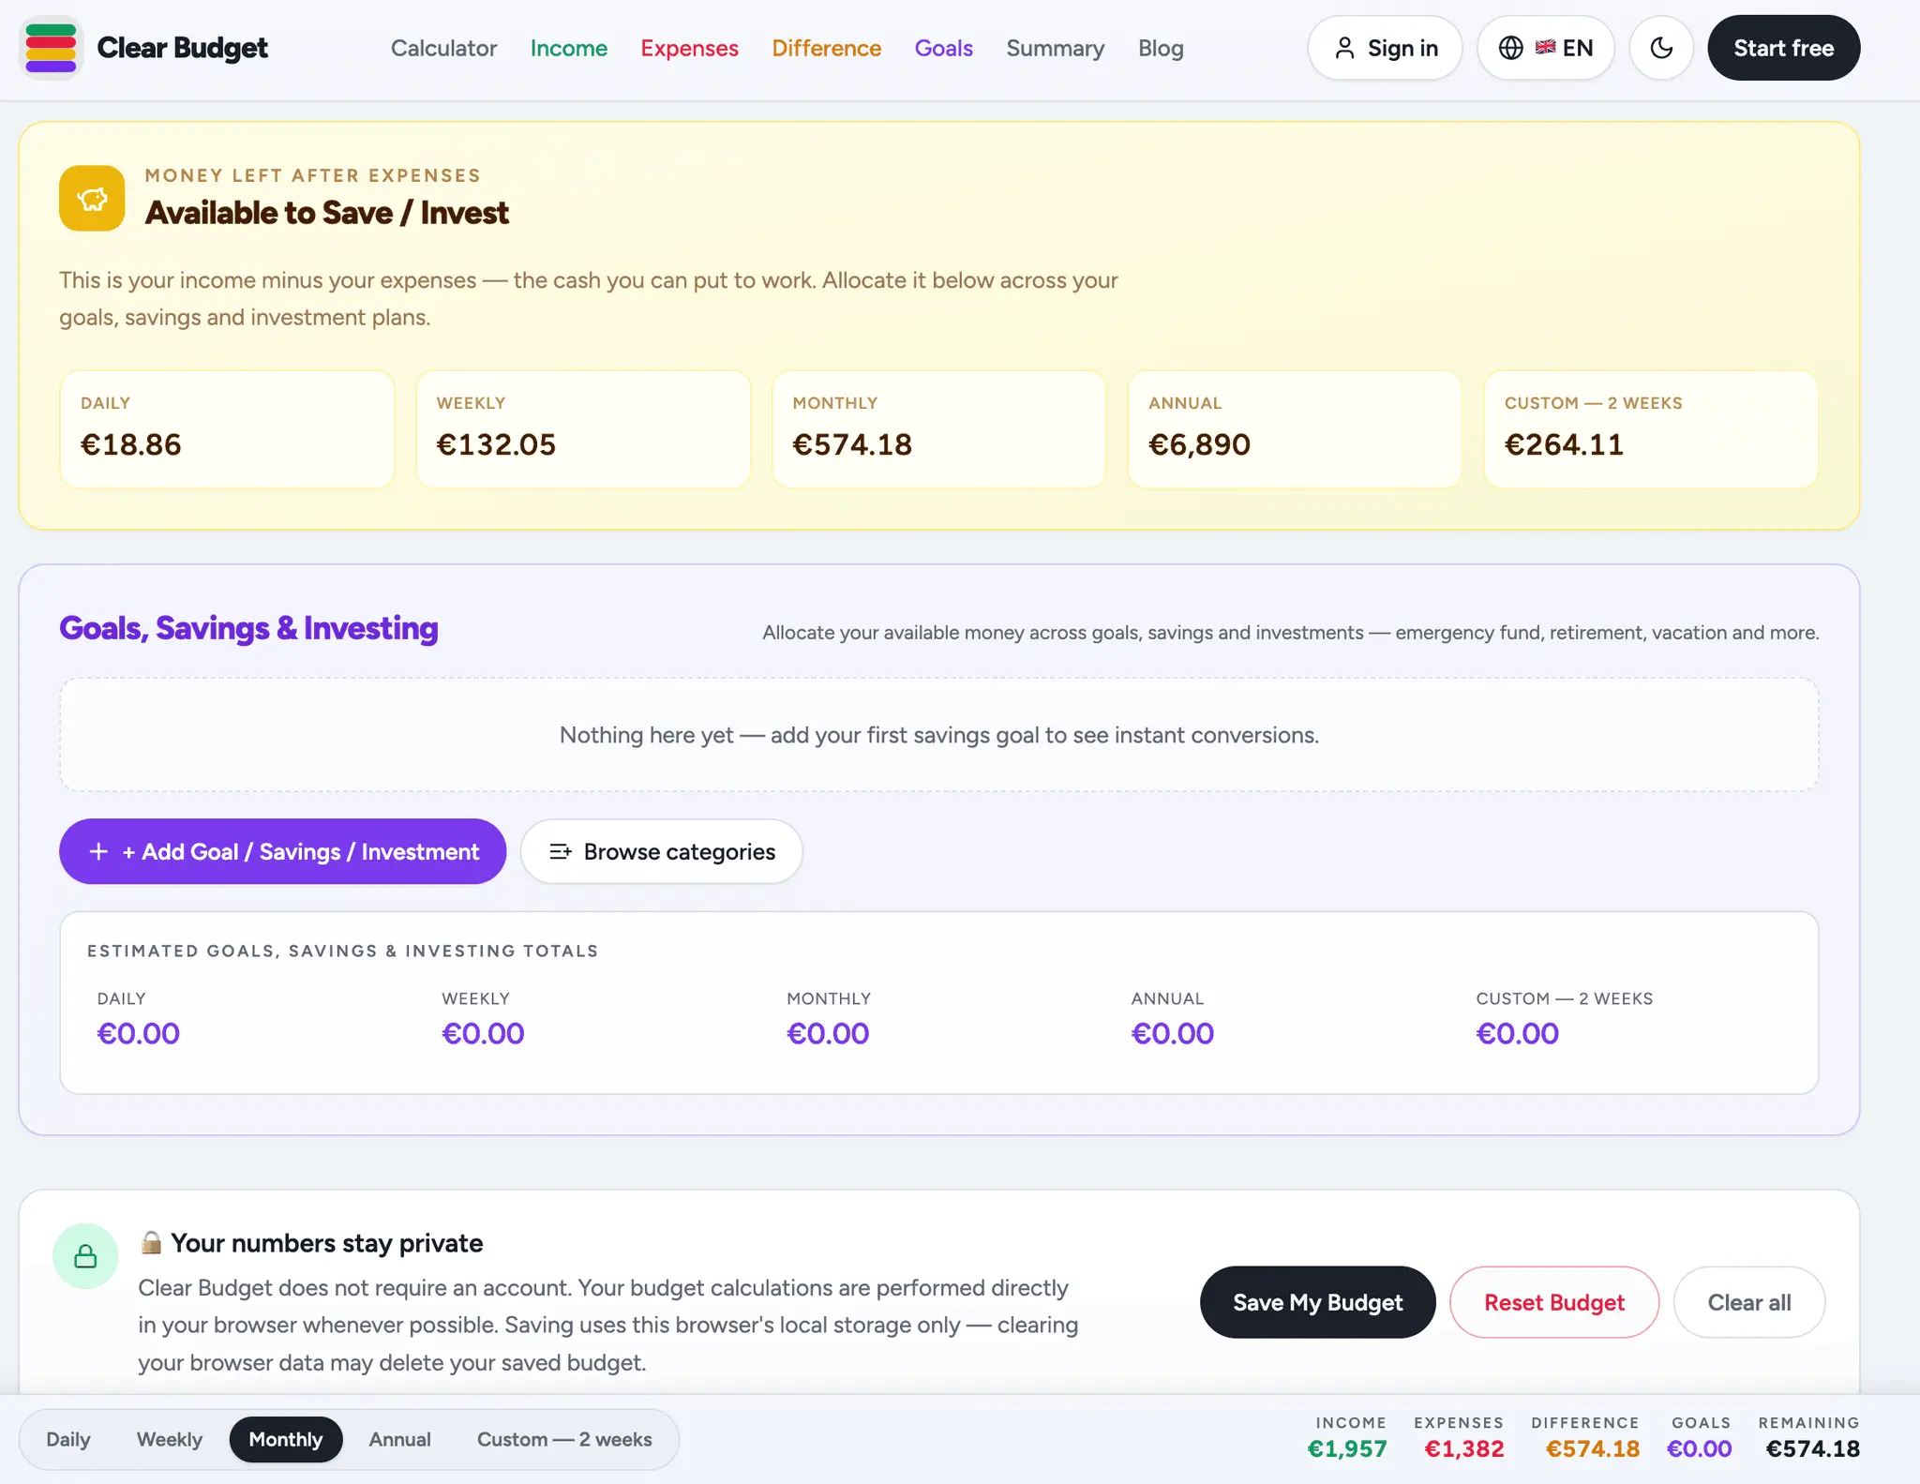Switch period toggle to Annual
Screen dimensions: 1920x1484
pos(400,1439)
